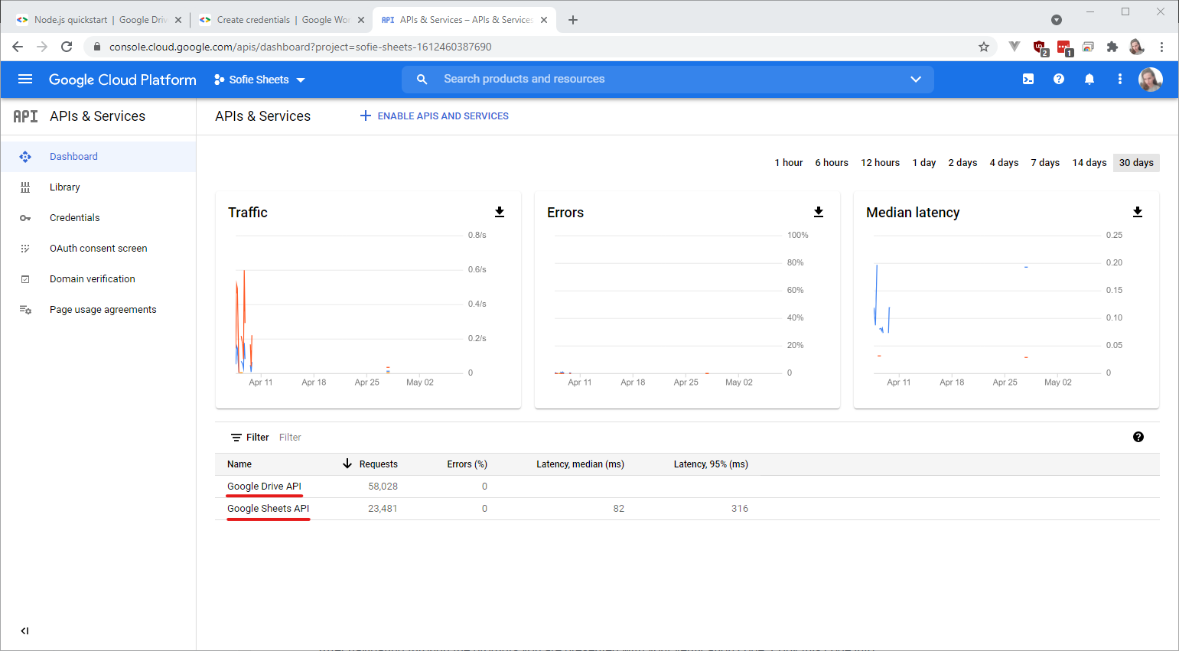
Task: Open the Google Sheets API details
Action: (268, 509)
